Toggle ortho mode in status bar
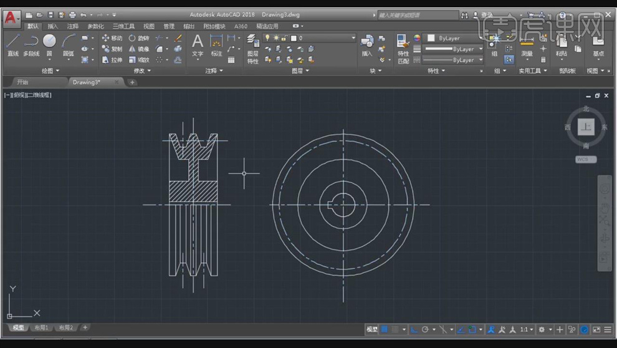 pyautogui.click(x=414, y=329)
